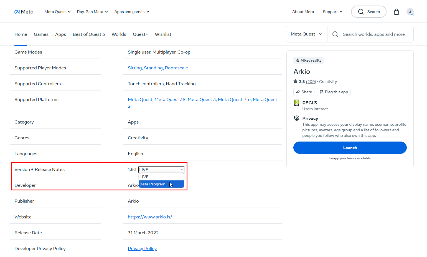The height and width of the screenshot is (257, 427).
Task: Click the Meta logo
Action: click(24, 12)
